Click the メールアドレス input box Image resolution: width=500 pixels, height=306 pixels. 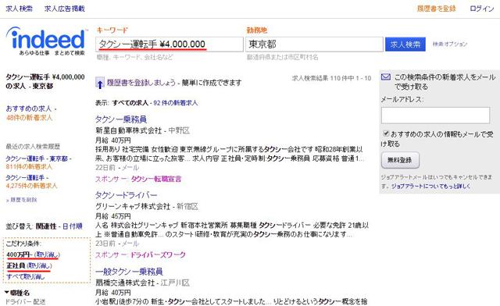tap(435, 115)
